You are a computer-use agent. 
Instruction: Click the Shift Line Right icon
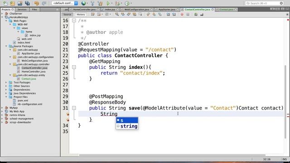click(x=174, y=14)
